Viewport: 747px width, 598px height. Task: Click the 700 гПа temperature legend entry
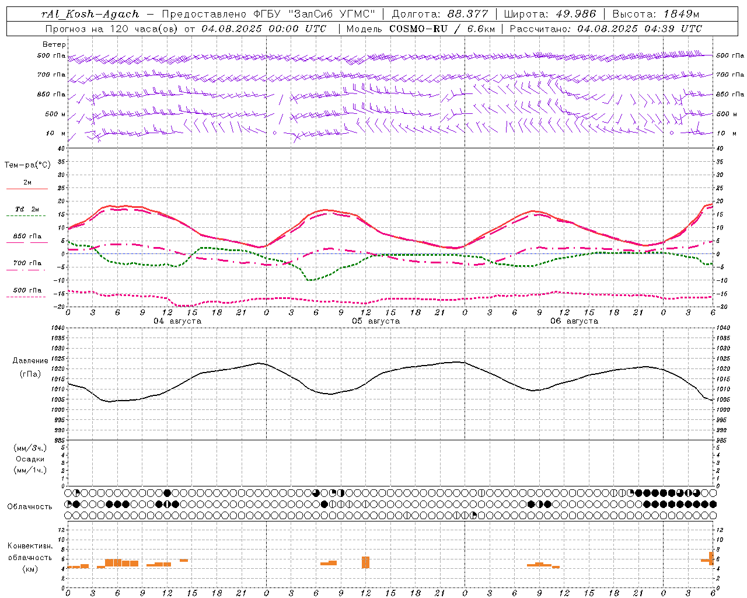(x=27, y=263)
